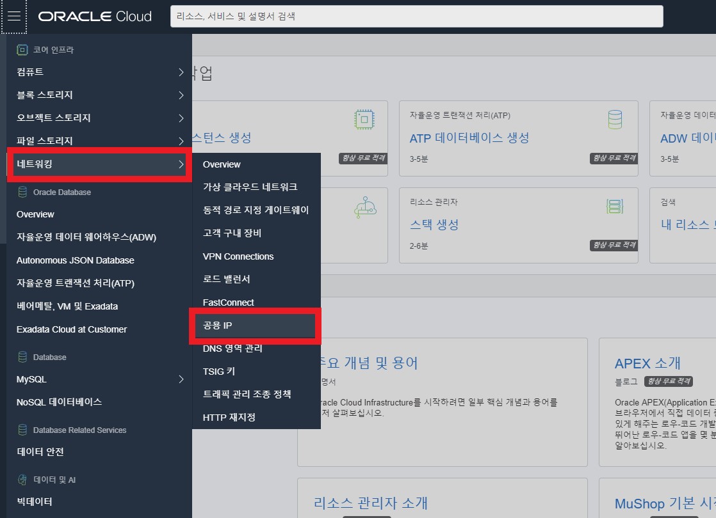Image resolution: width=716 pixels, height=518 pixels.
Task: Expand the 파일 스토리지 submenu arrow
Action: tap(181, 141)
